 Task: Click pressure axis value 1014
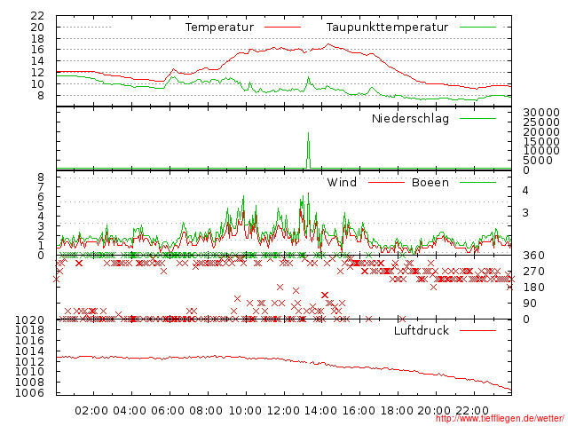29,351
